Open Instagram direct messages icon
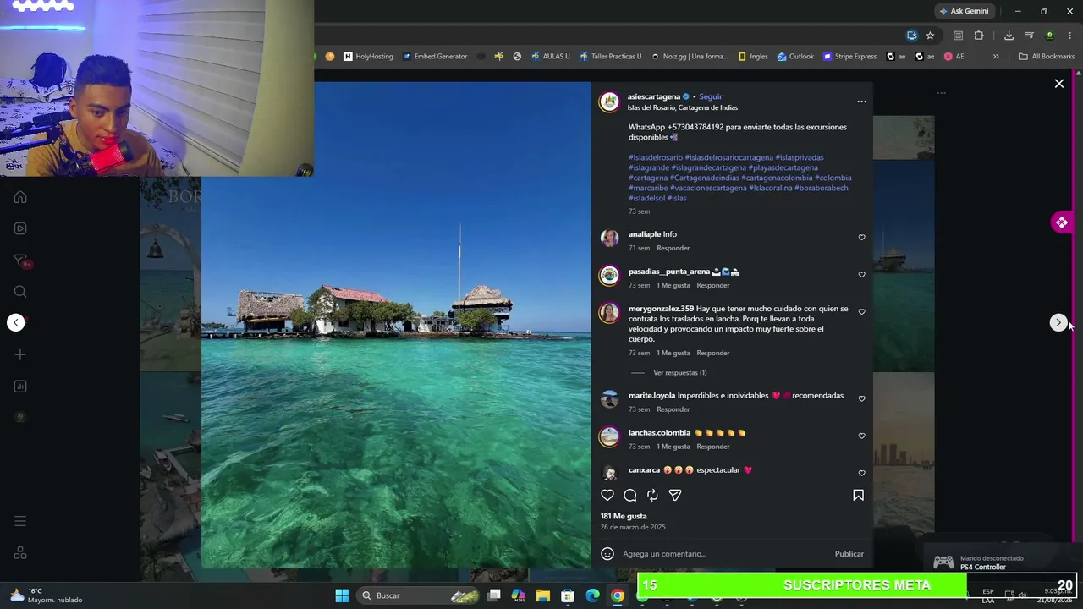Screen dimensions: 1083x609 coord(20,261)
